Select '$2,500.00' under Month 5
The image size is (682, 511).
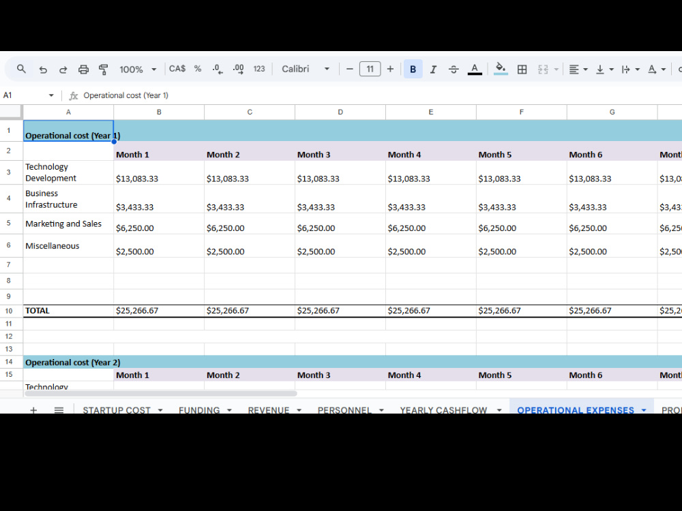coord(522,246)
